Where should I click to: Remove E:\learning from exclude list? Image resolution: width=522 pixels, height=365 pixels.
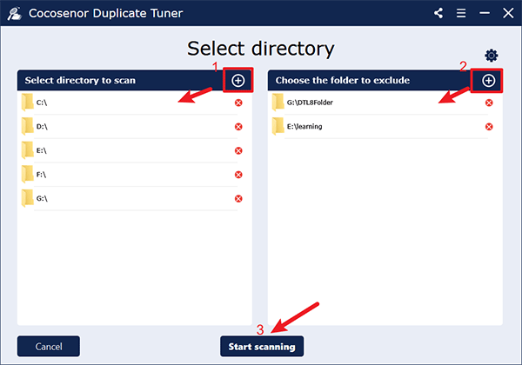489,127
